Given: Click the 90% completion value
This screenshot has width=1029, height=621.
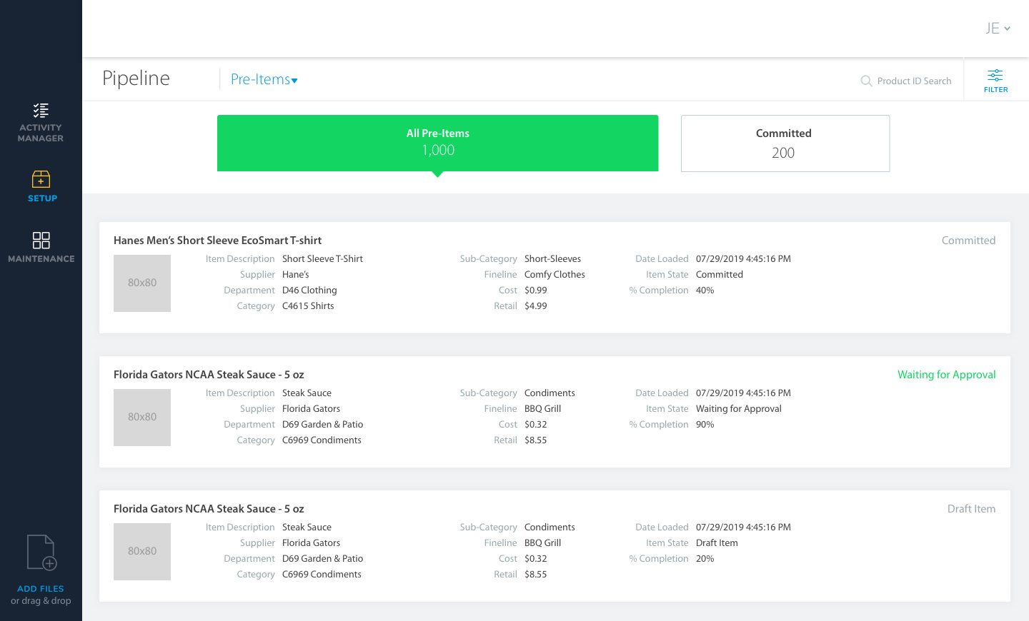Looking at the screenshot, I should tap(705, 425).
